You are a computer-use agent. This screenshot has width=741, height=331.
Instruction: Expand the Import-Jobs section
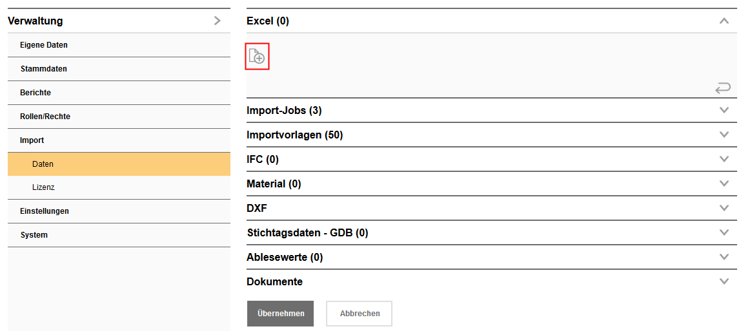tap(724, 110)
